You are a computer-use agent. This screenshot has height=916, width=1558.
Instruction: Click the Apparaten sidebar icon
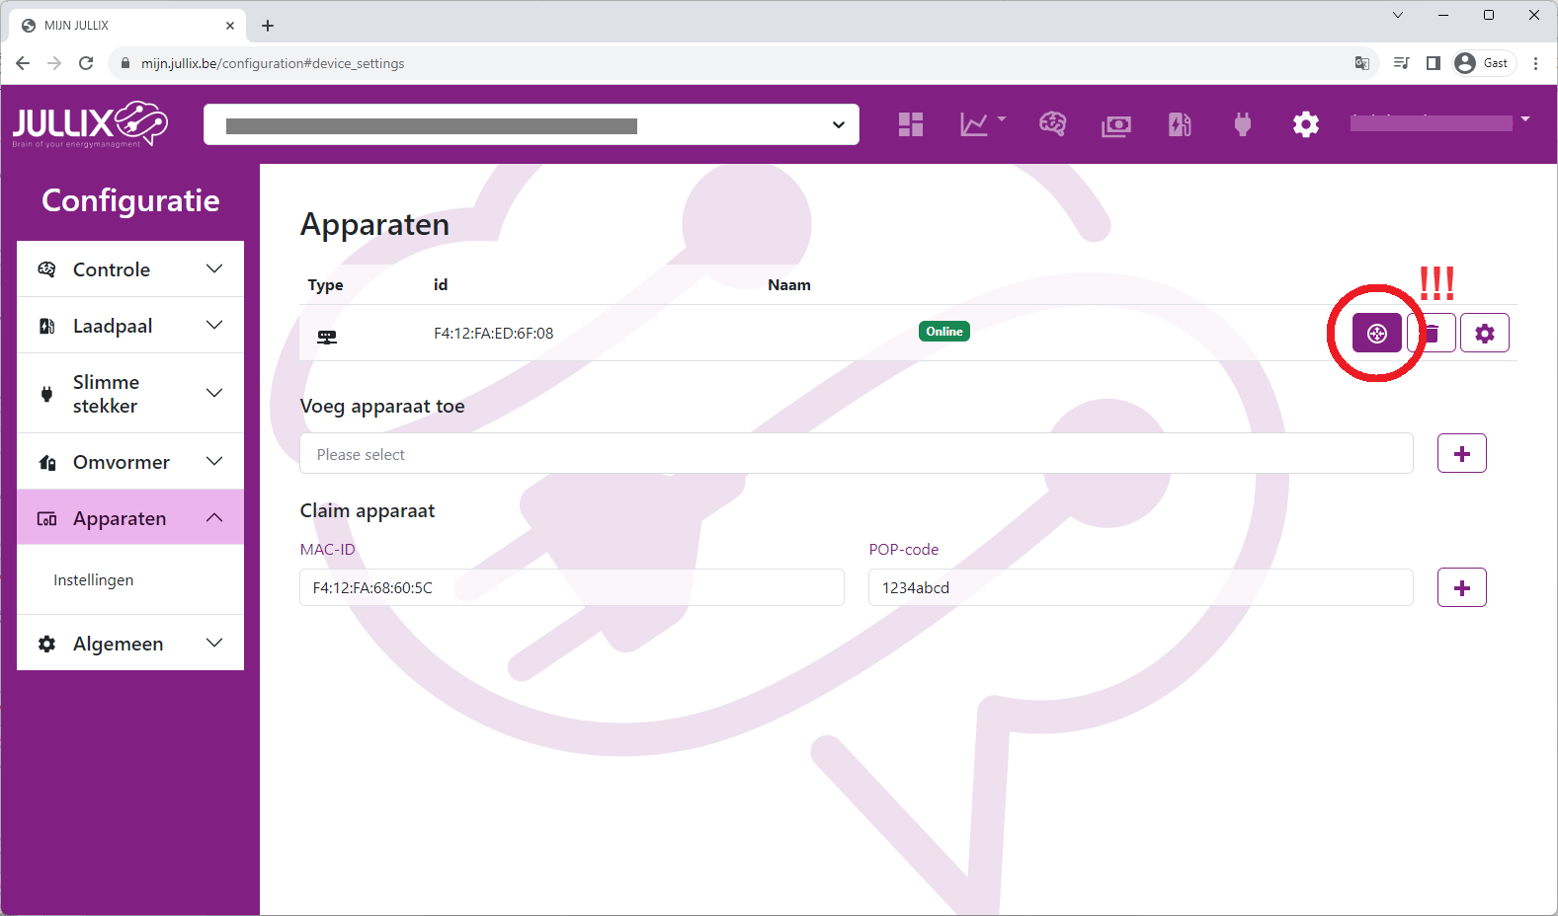[46, 518]
